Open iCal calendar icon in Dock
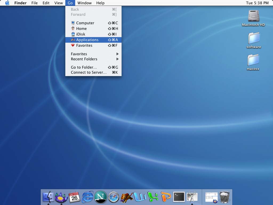 [74, 197]
